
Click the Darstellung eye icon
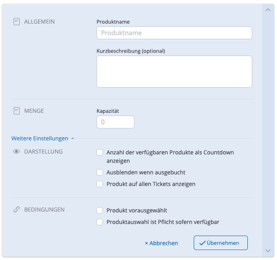(x=16, y=152)
